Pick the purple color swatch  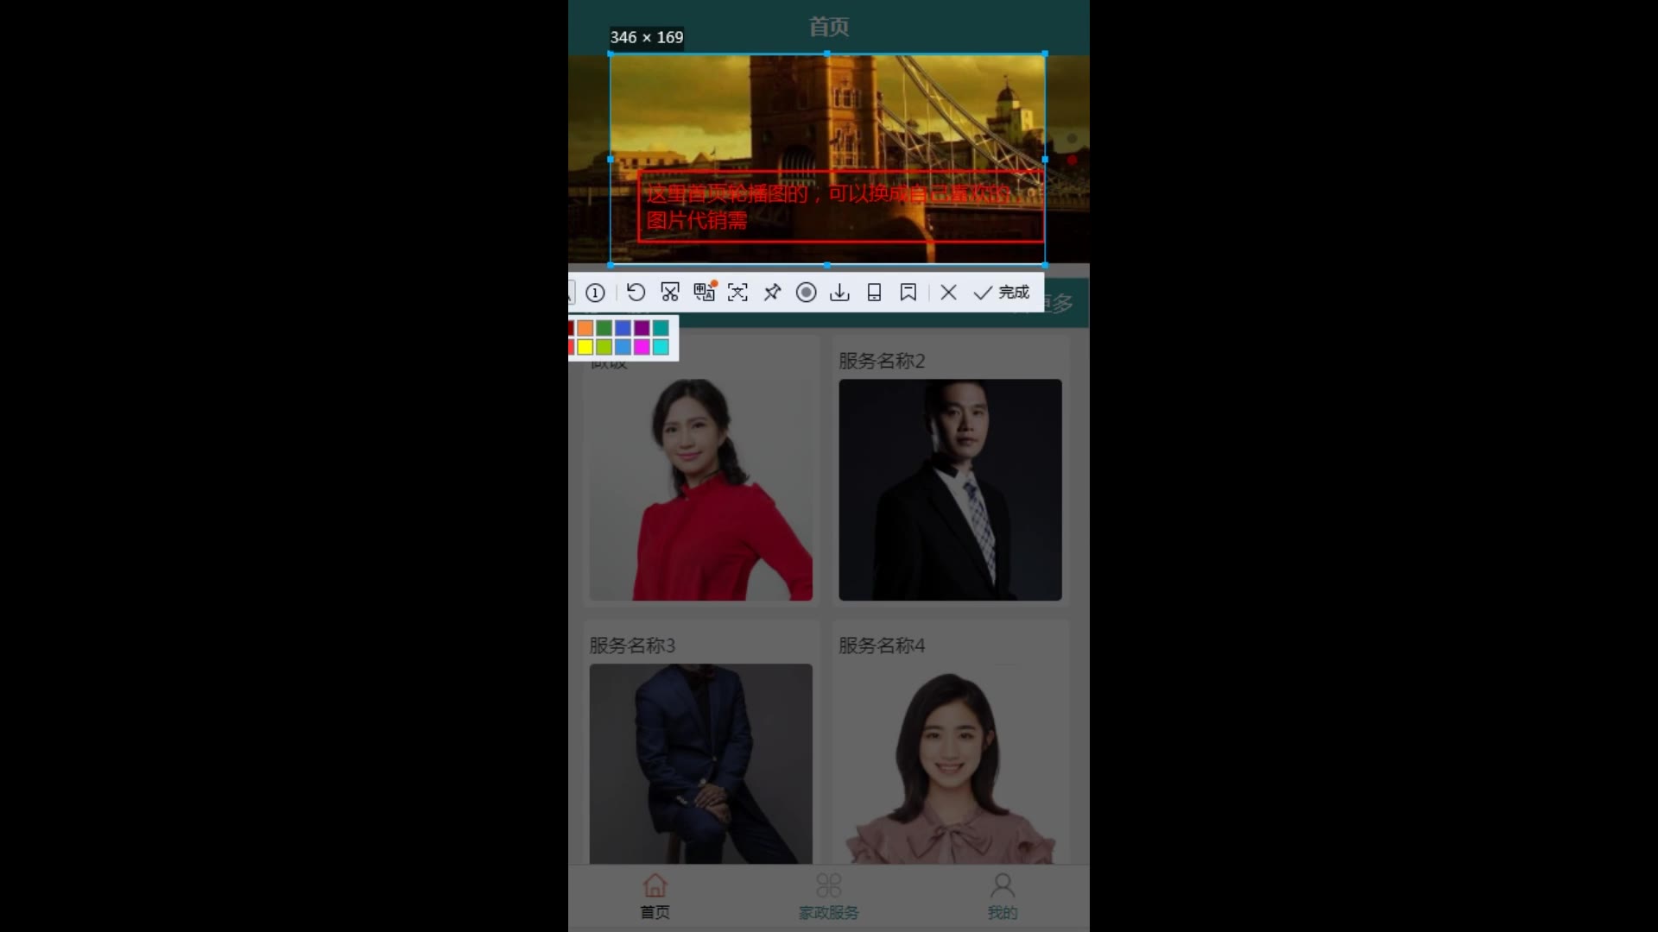(x=642, y=328)
